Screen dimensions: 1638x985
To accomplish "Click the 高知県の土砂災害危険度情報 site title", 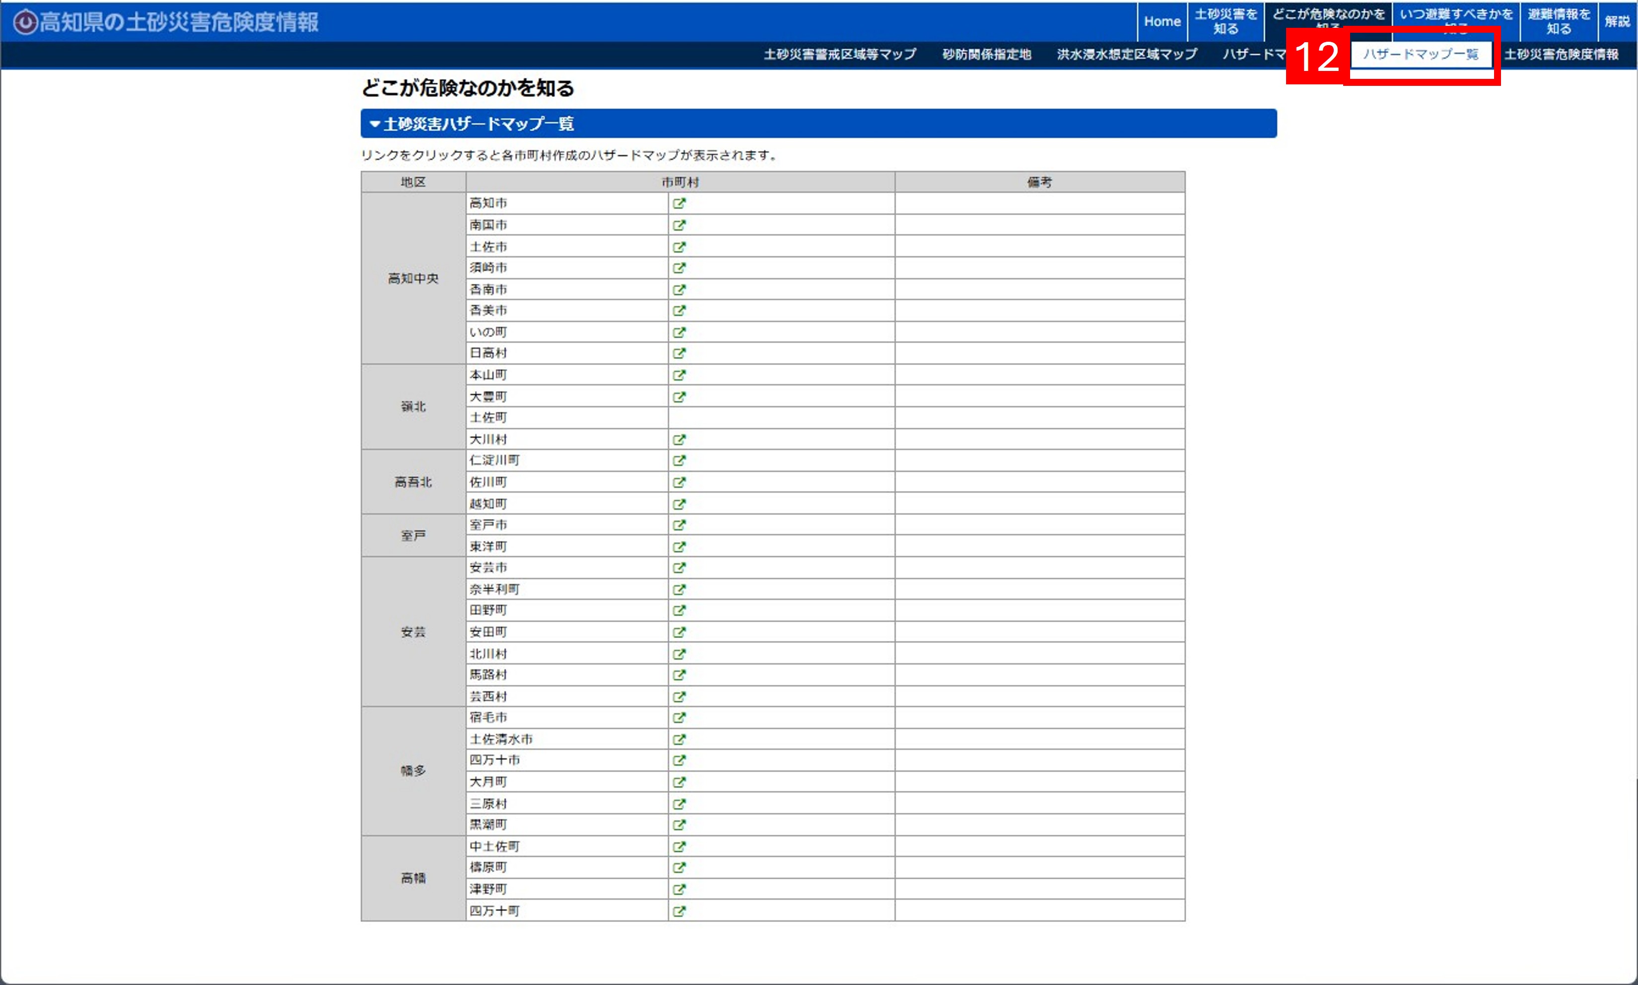I will (x=179, y=22).
